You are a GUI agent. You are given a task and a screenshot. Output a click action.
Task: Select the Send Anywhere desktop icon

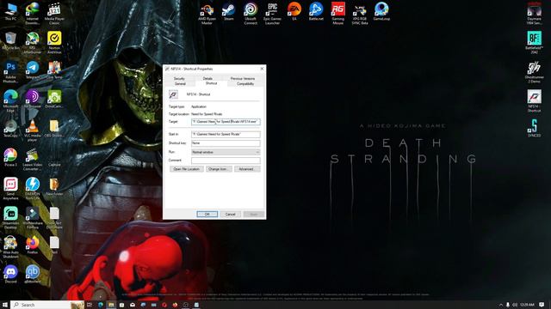click(10, 189)
